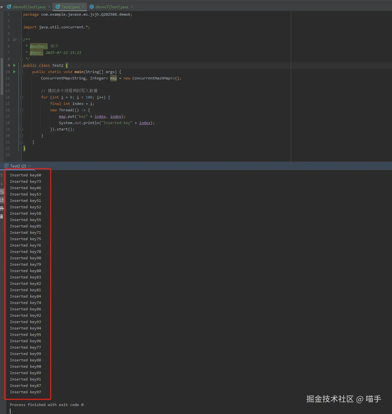392x414 pixels.
Task: Toggle scroll to end in the console
Action: click(2, 200)
